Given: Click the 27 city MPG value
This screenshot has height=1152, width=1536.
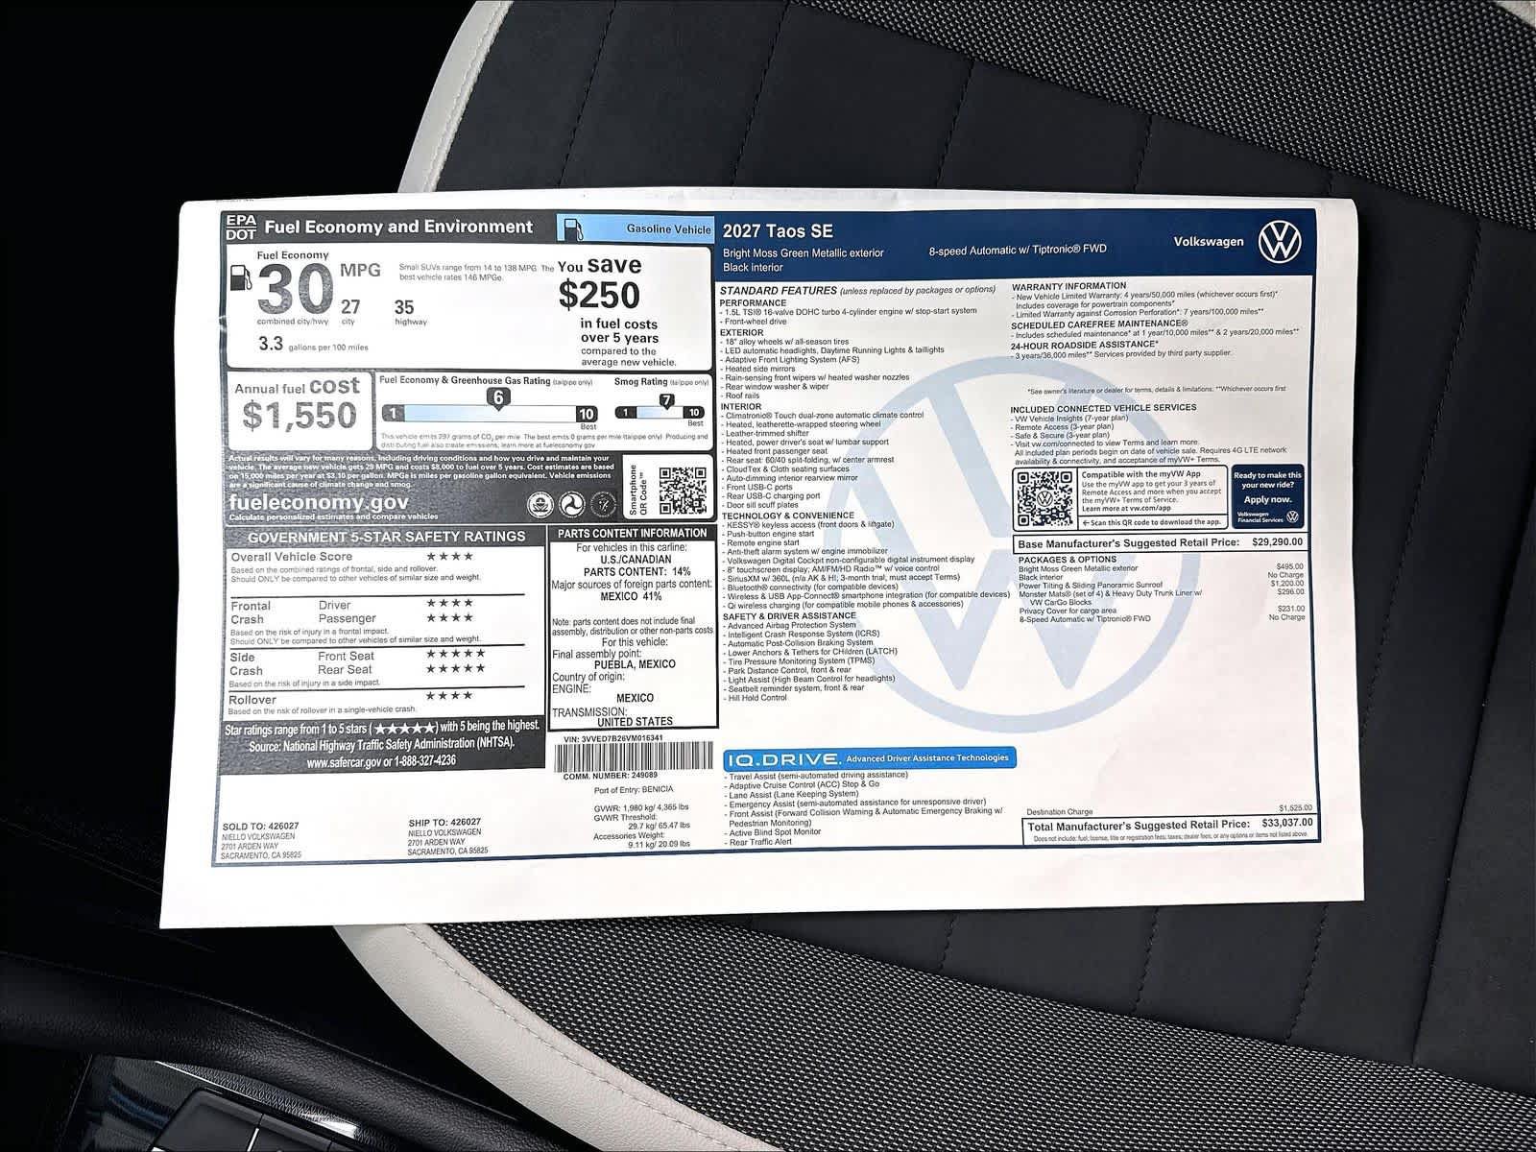Looking at the screenshot, I should click(350, 307).
